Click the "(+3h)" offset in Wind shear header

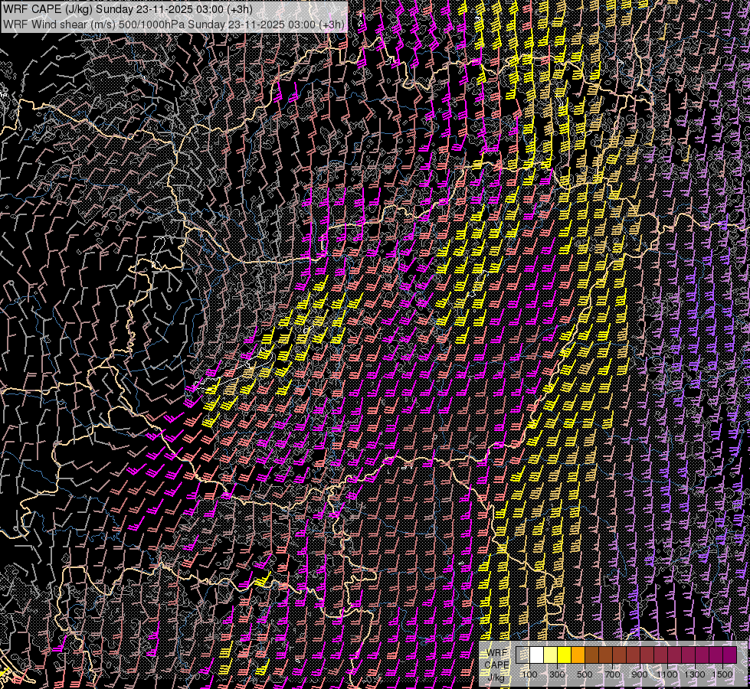coord(331,24)
